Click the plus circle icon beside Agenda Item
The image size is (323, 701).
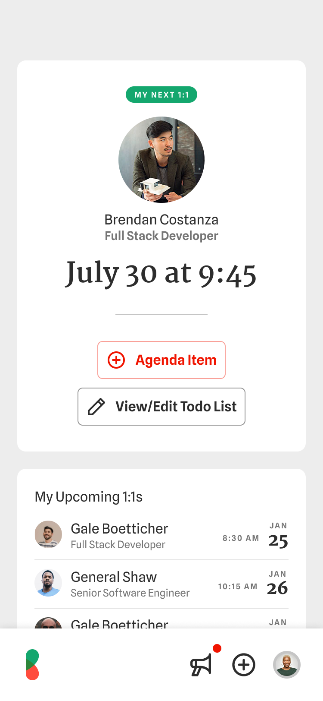tap(116, 360)
